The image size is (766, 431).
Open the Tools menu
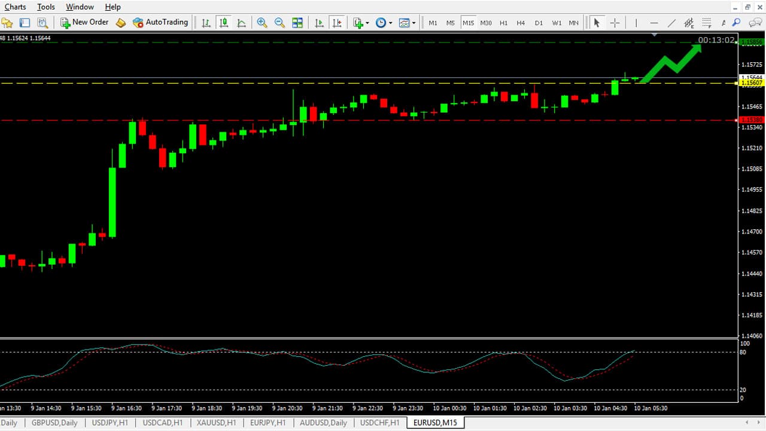click(x=45, y=7)
